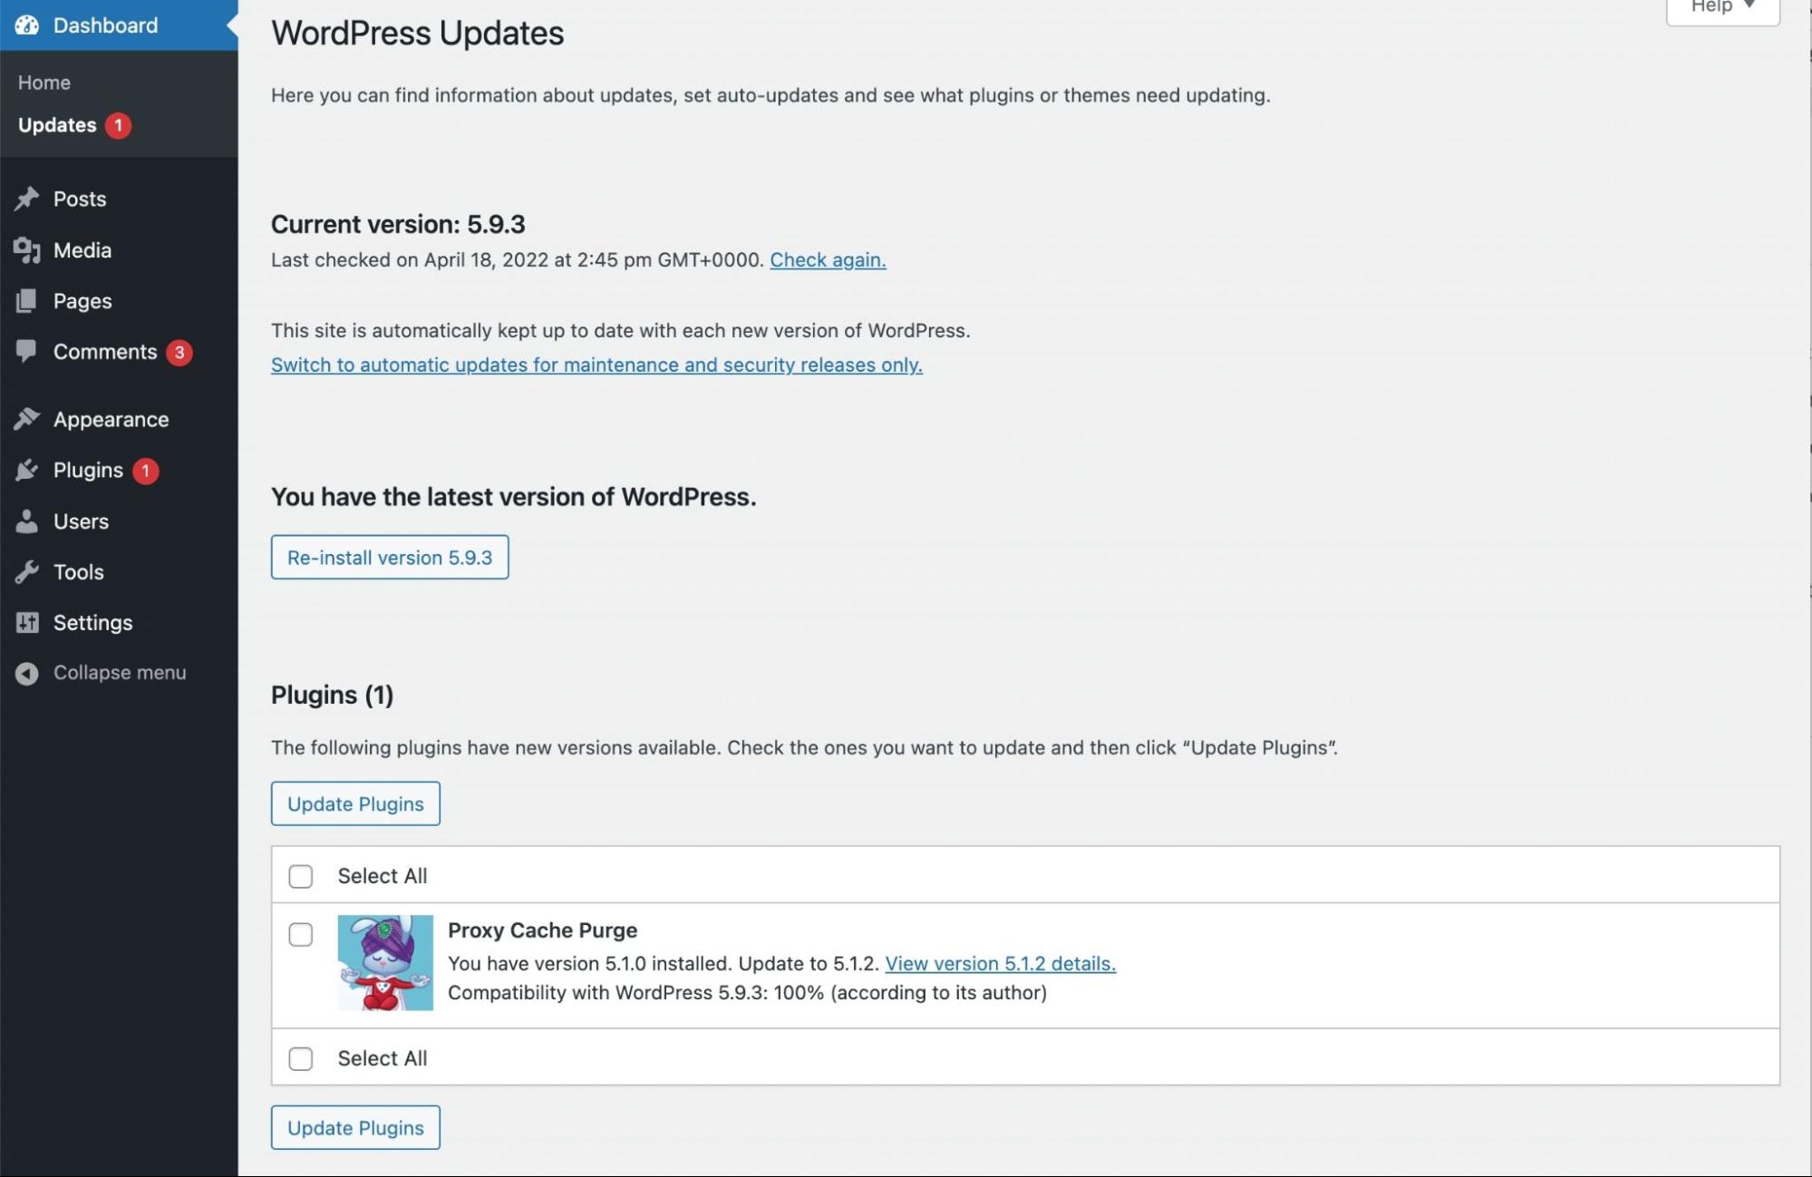1812x1177 pixels.
Task: Collapse the WordPress sidebar menu
Action: pos(119,673)
